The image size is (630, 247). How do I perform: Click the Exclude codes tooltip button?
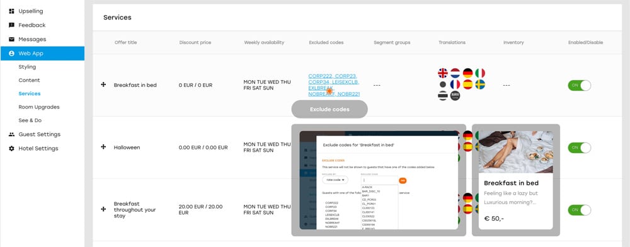point(329,109)
